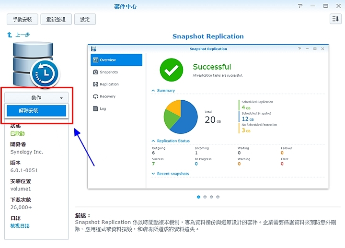Go back with the 上一步 arrow icon
The image size is (345, 248).
tap(10, 35)
